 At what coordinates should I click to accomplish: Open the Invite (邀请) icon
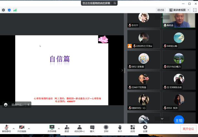(67, 128)
